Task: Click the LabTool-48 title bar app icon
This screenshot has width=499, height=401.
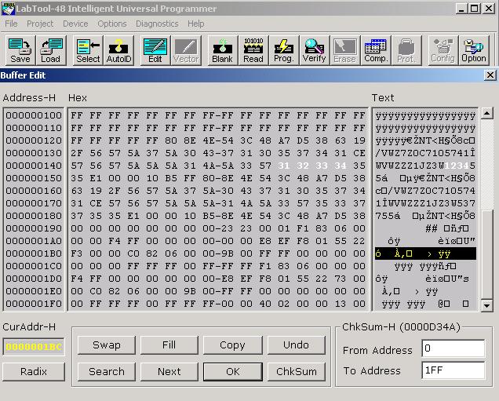Action: click(x=8, y=9)
